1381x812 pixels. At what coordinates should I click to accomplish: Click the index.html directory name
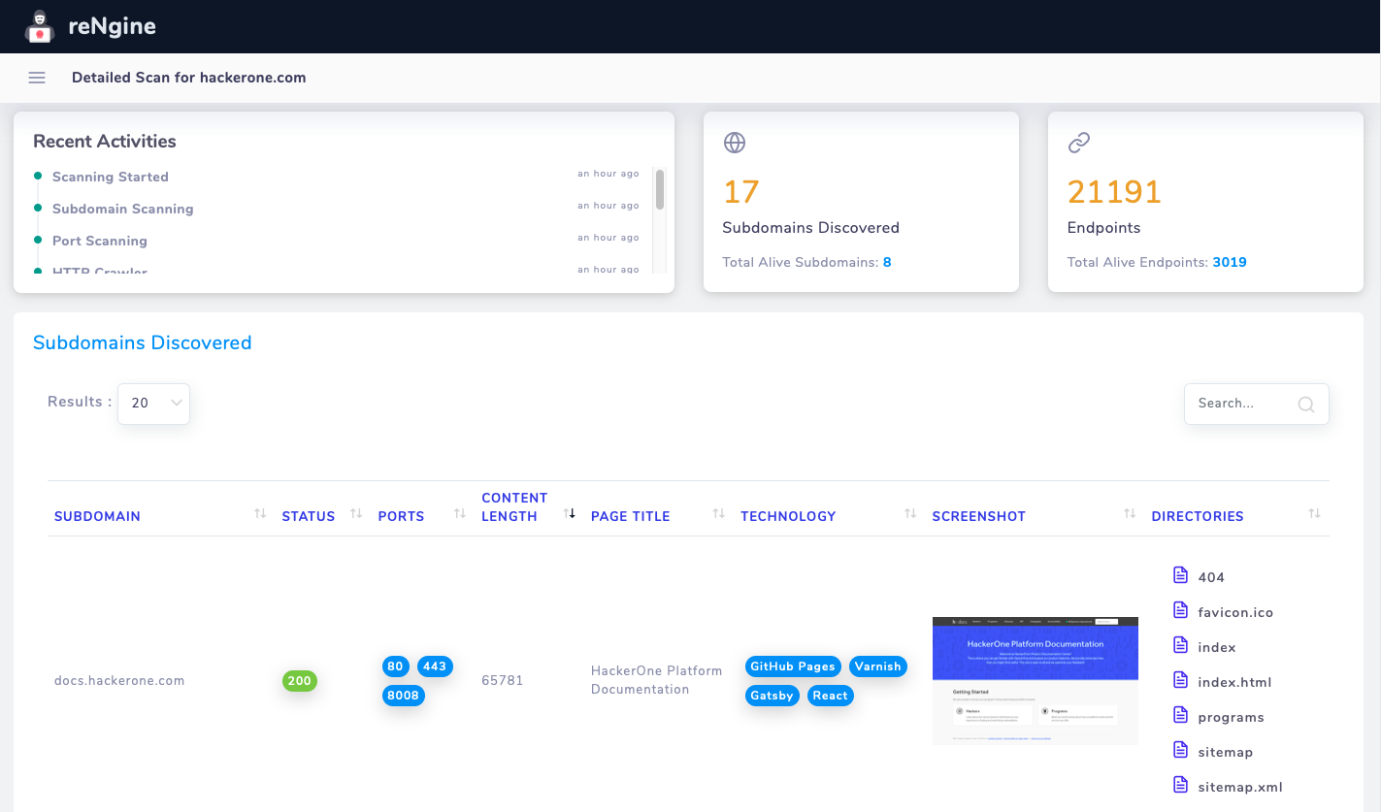1234,682
